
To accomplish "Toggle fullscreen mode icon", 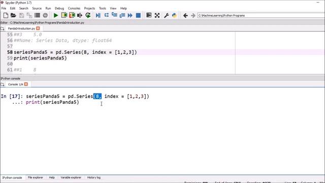I will (157, 15).
